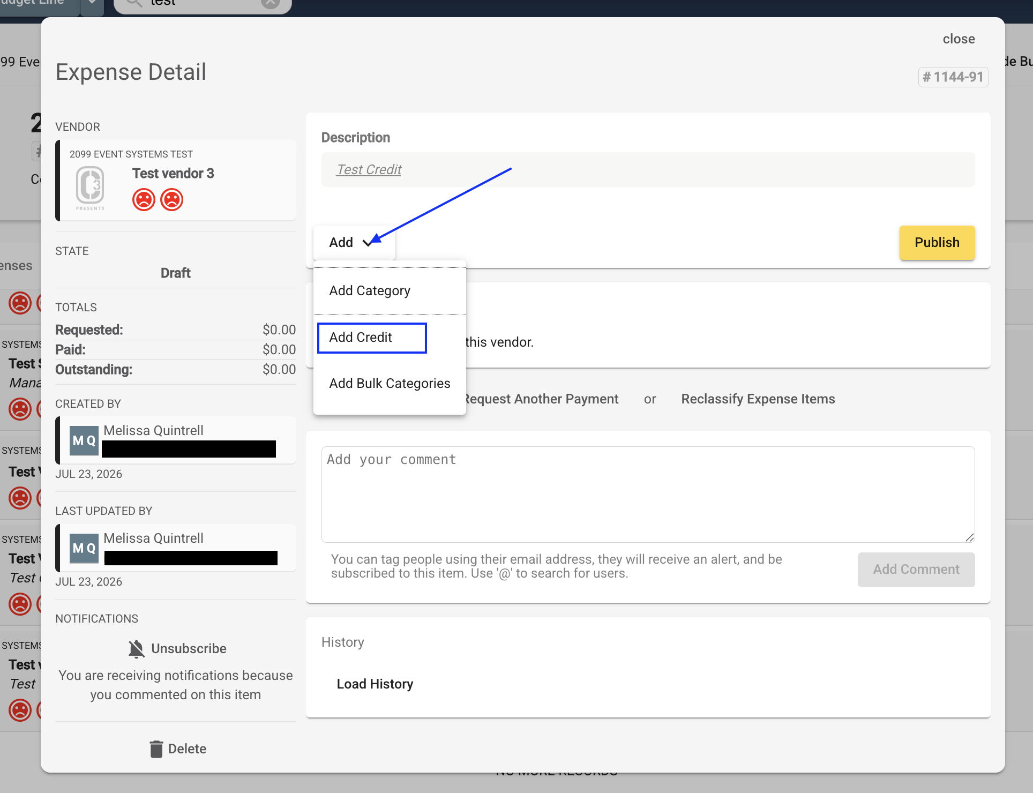Click Melissa Quintrell name under Last Updated By
Image resolution: width=1033 pixels, height=793 pixels.
[x=153, y=538]
